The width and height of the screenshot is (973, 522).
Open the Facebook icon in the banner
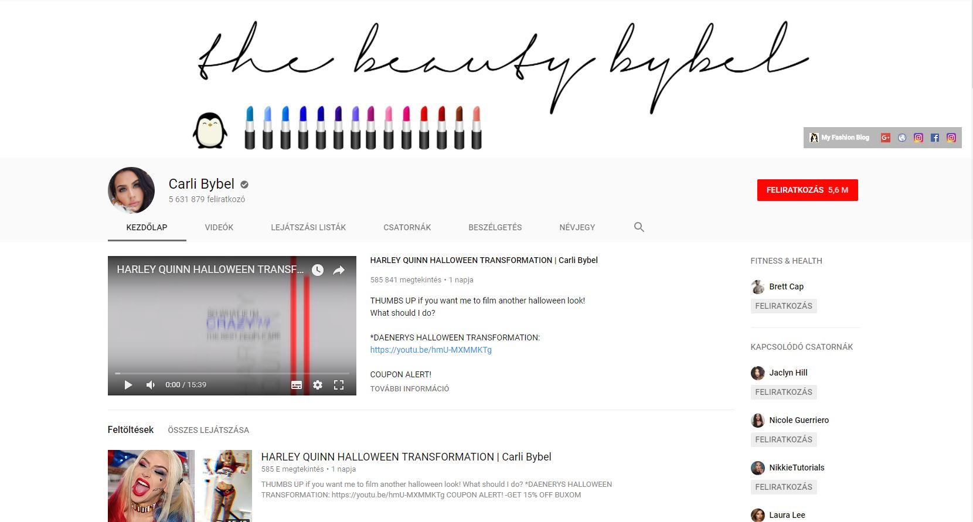tap(935, 138)
